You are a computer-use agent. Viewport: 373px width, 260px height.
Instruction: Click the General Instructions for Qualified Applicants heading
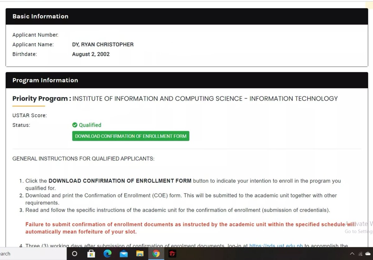point(83,159)
